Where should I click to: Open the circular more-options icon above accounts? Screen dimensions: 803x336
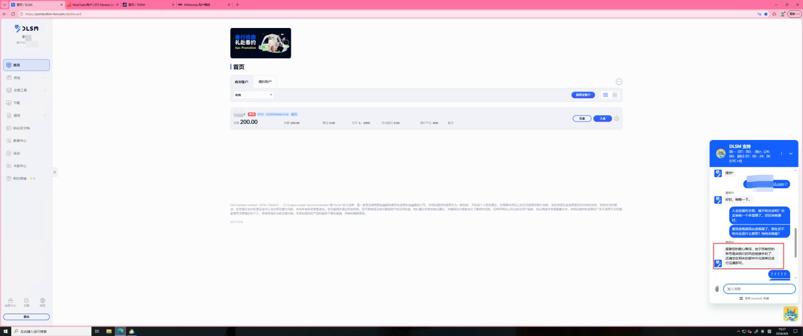click(619, 82)
